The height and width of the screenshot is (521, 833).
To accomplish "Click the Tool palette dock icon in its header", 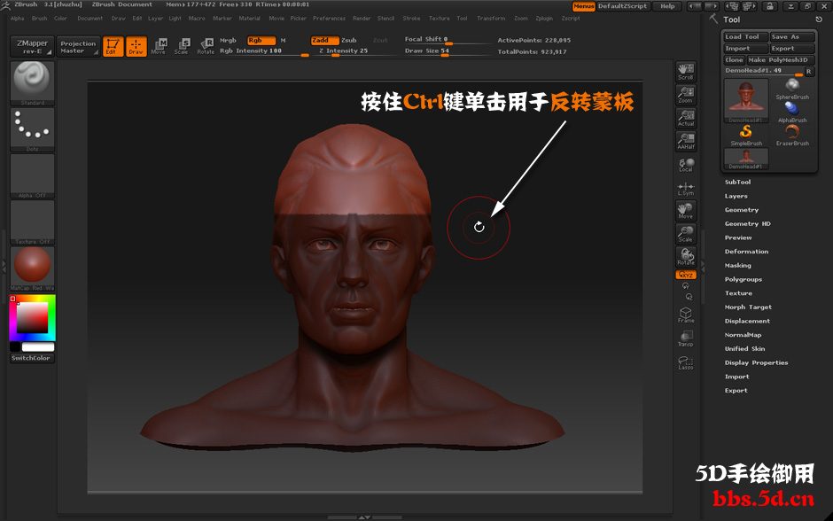I will pyautogui.click(x=819, y=19).
